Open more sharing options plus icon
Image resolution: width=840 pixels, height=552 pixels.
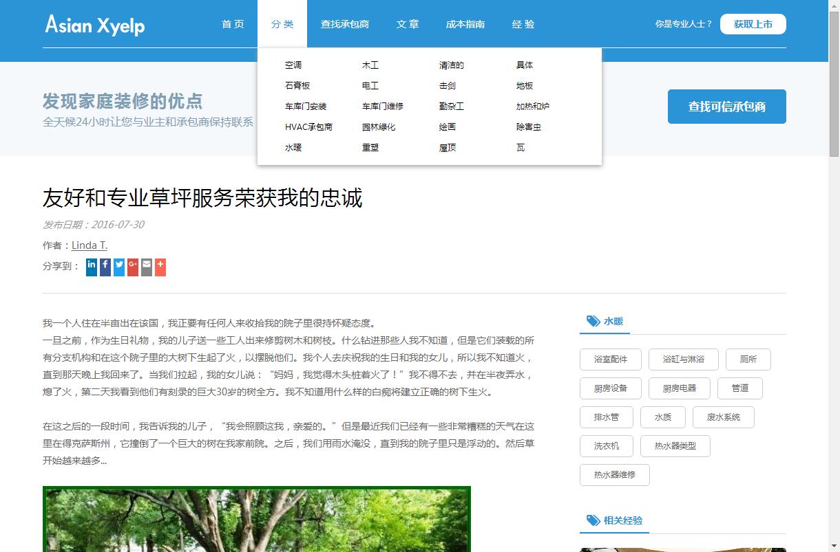pos(160,267)
